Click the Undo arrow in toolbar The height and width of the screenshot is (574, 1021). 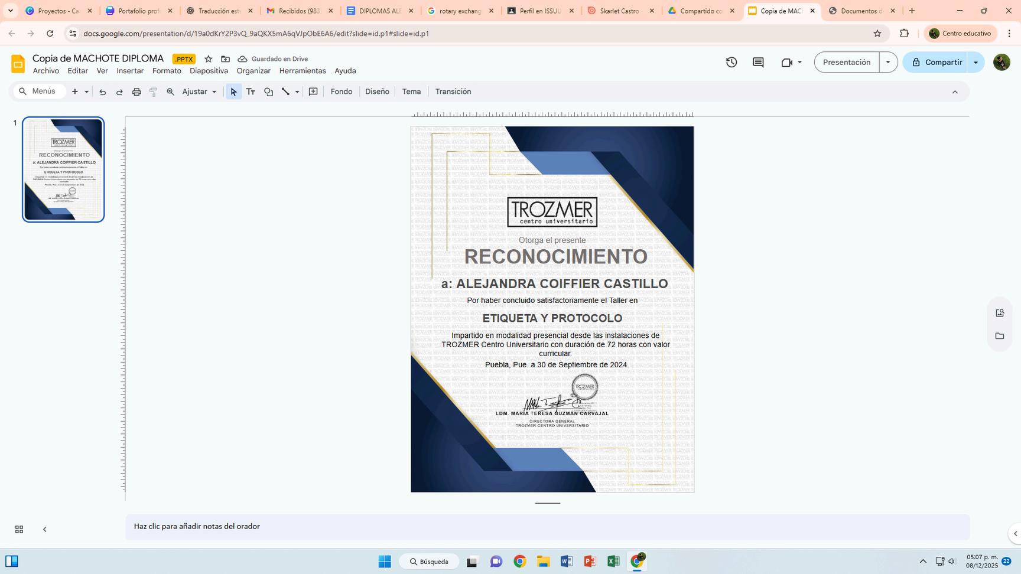pyautogui.click(x=103, y=92)
